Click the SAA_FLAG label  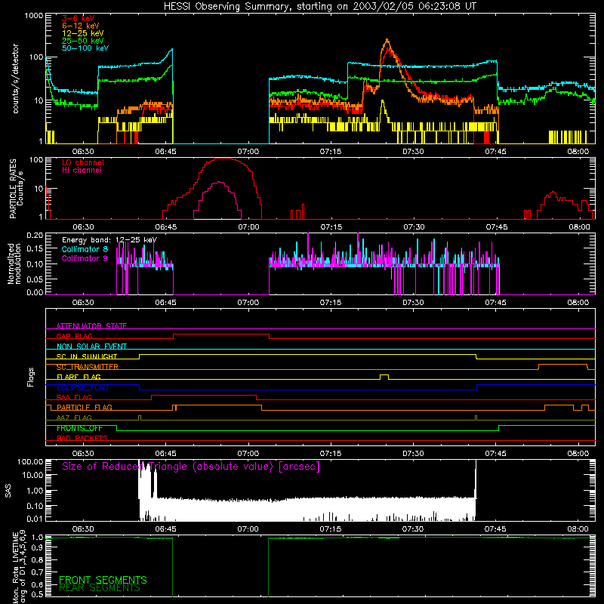pyautogui.click(x=74, y=397)
